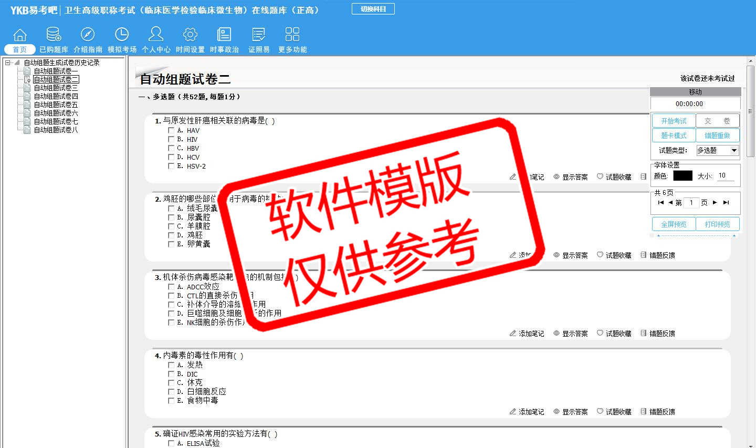Tick option A. 发热 in question 4
756x448 pixels.
coord(171,365)
